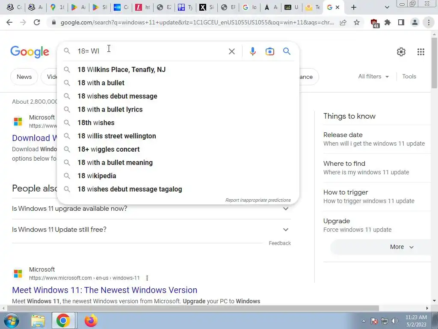This screenshot has height=329, width=438.
Task: Expand "Is Windows 11 Update still free?"
Action: pyautogui.click(x=151, y=230)
